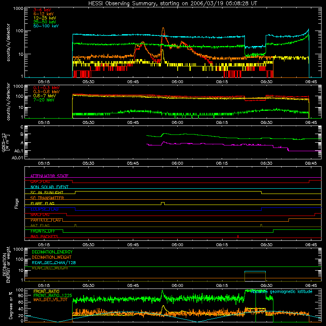Pick the SAA_FLAG label
Image resolution: width=326 pixels, height=326 pixels.
point(40,215)
